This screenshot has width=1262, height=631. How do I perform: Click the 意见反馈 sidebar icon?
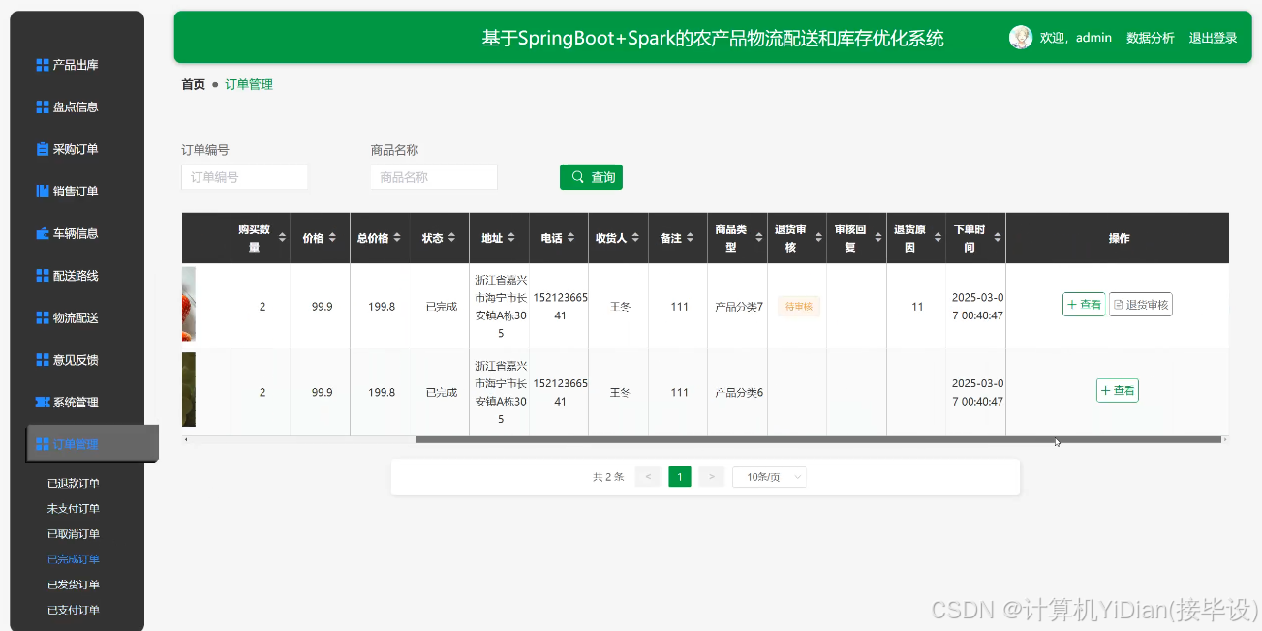click(43, 360)
